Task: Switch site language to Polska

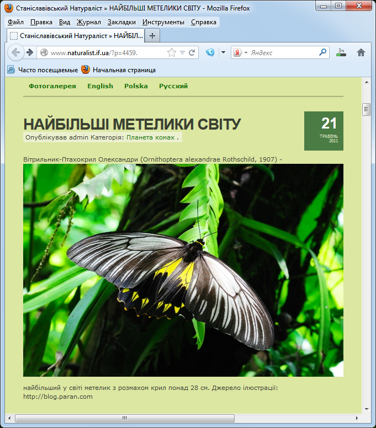Action: coord(136,86)
